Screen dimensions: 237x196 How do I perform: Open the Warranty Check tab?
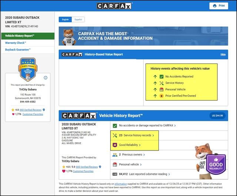coord(16,43)
